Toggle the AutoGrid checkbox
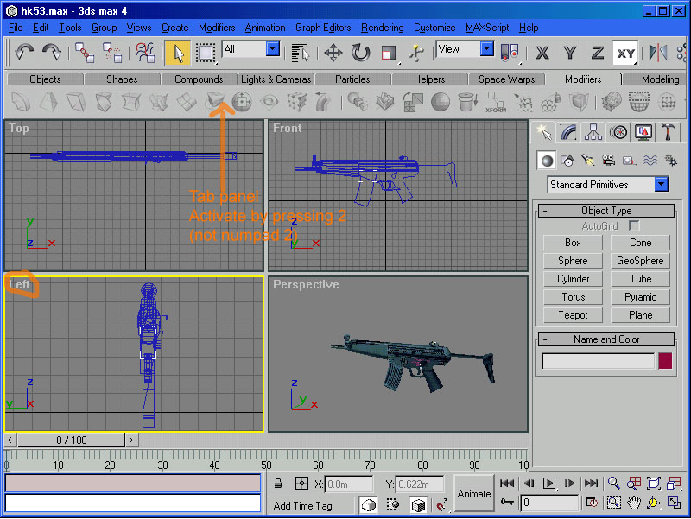The width and height of the screenshot is (691, 519). pyautogui.click(x=635, y=225)
